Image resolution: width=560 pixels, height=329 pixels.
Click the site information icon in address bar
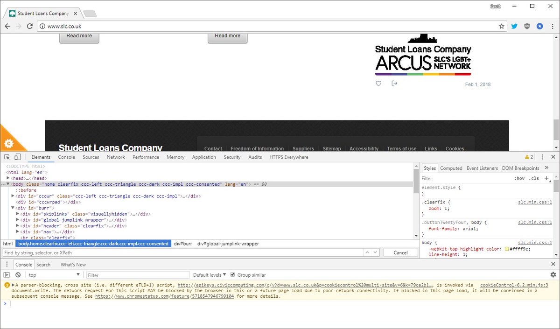43,27
